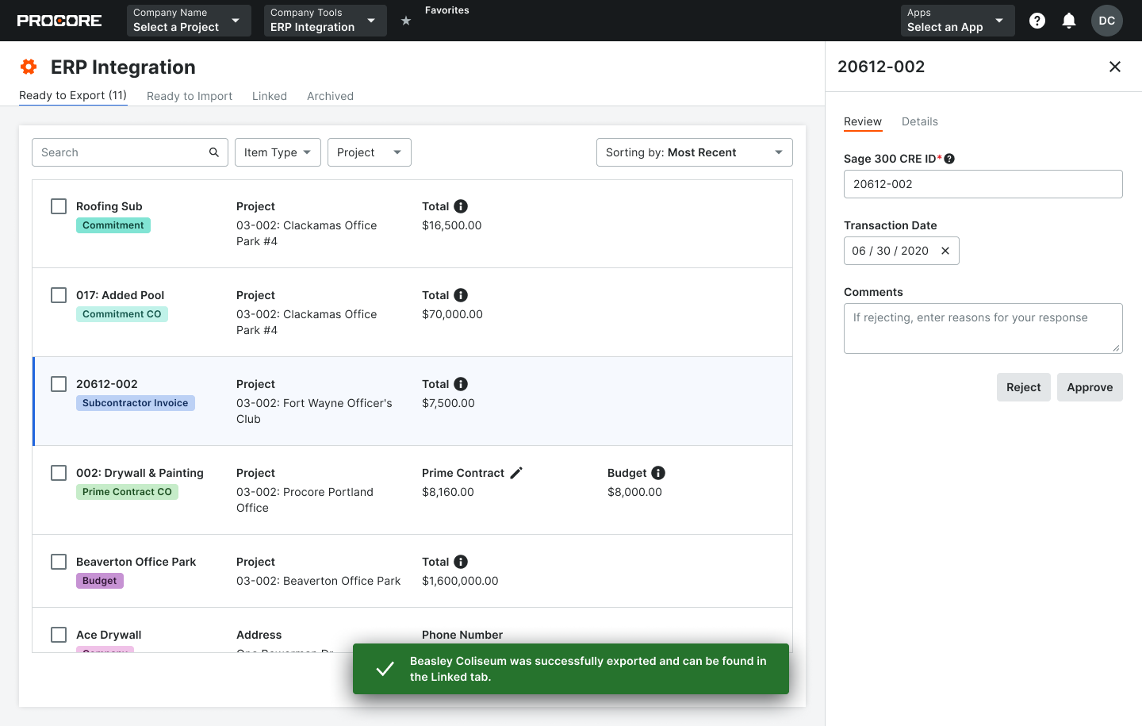Select the 017: Added Pool checkbox
This screenshot has height=726, width=1142.
[x=59, y=295]
